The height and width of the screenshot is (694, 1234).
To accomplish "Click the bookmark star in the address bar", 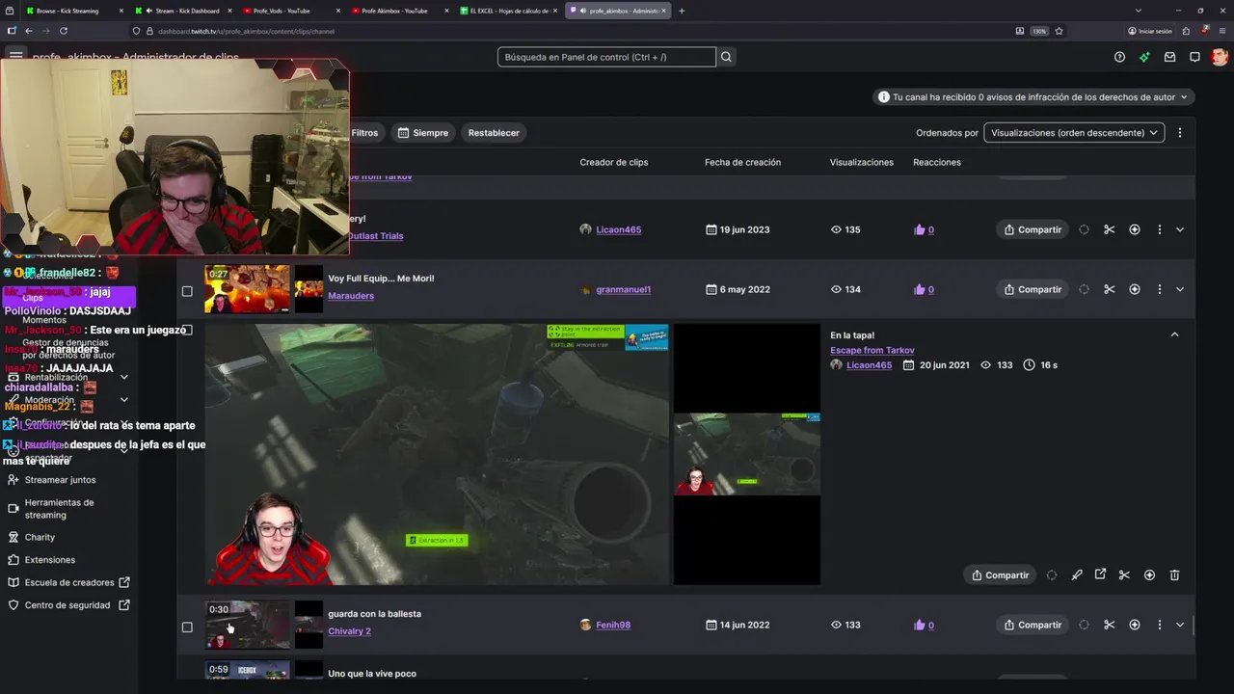I will pos(1059,31).
